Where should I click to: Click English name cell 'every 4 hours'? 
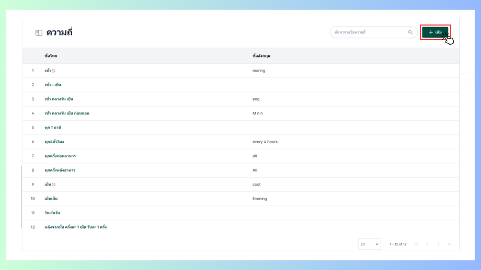pyautogui.click(x=265, y=142)
